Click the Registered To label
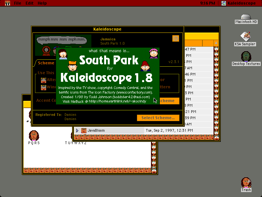262x197 pixels. pyautogui.click(x=48, y=115)
